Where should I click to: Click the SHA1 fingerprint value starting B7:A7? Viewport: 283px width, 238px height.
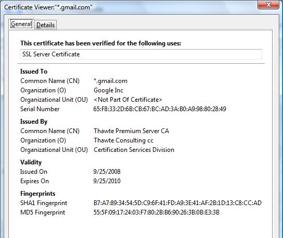(x=177, y=203)
